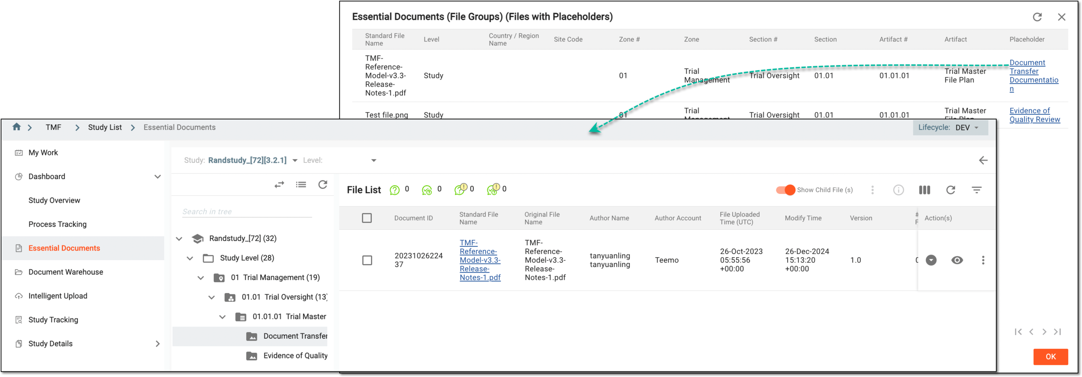Expand the Dashboard sidebar section

click(x=158, y=177)
